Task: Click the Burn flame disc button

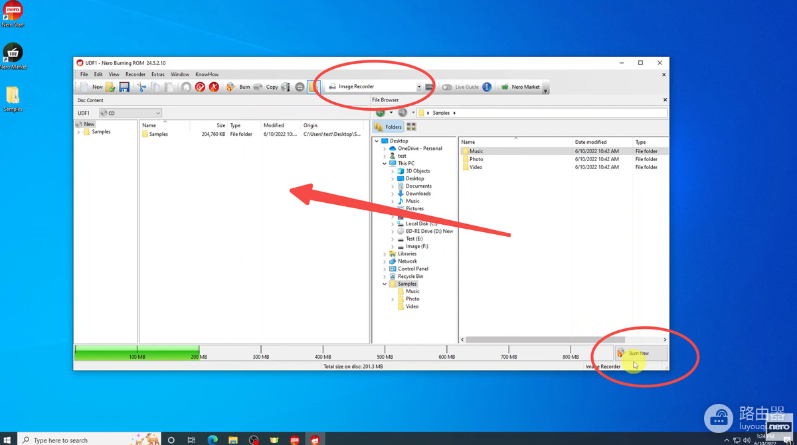Action: pos(238,87)
